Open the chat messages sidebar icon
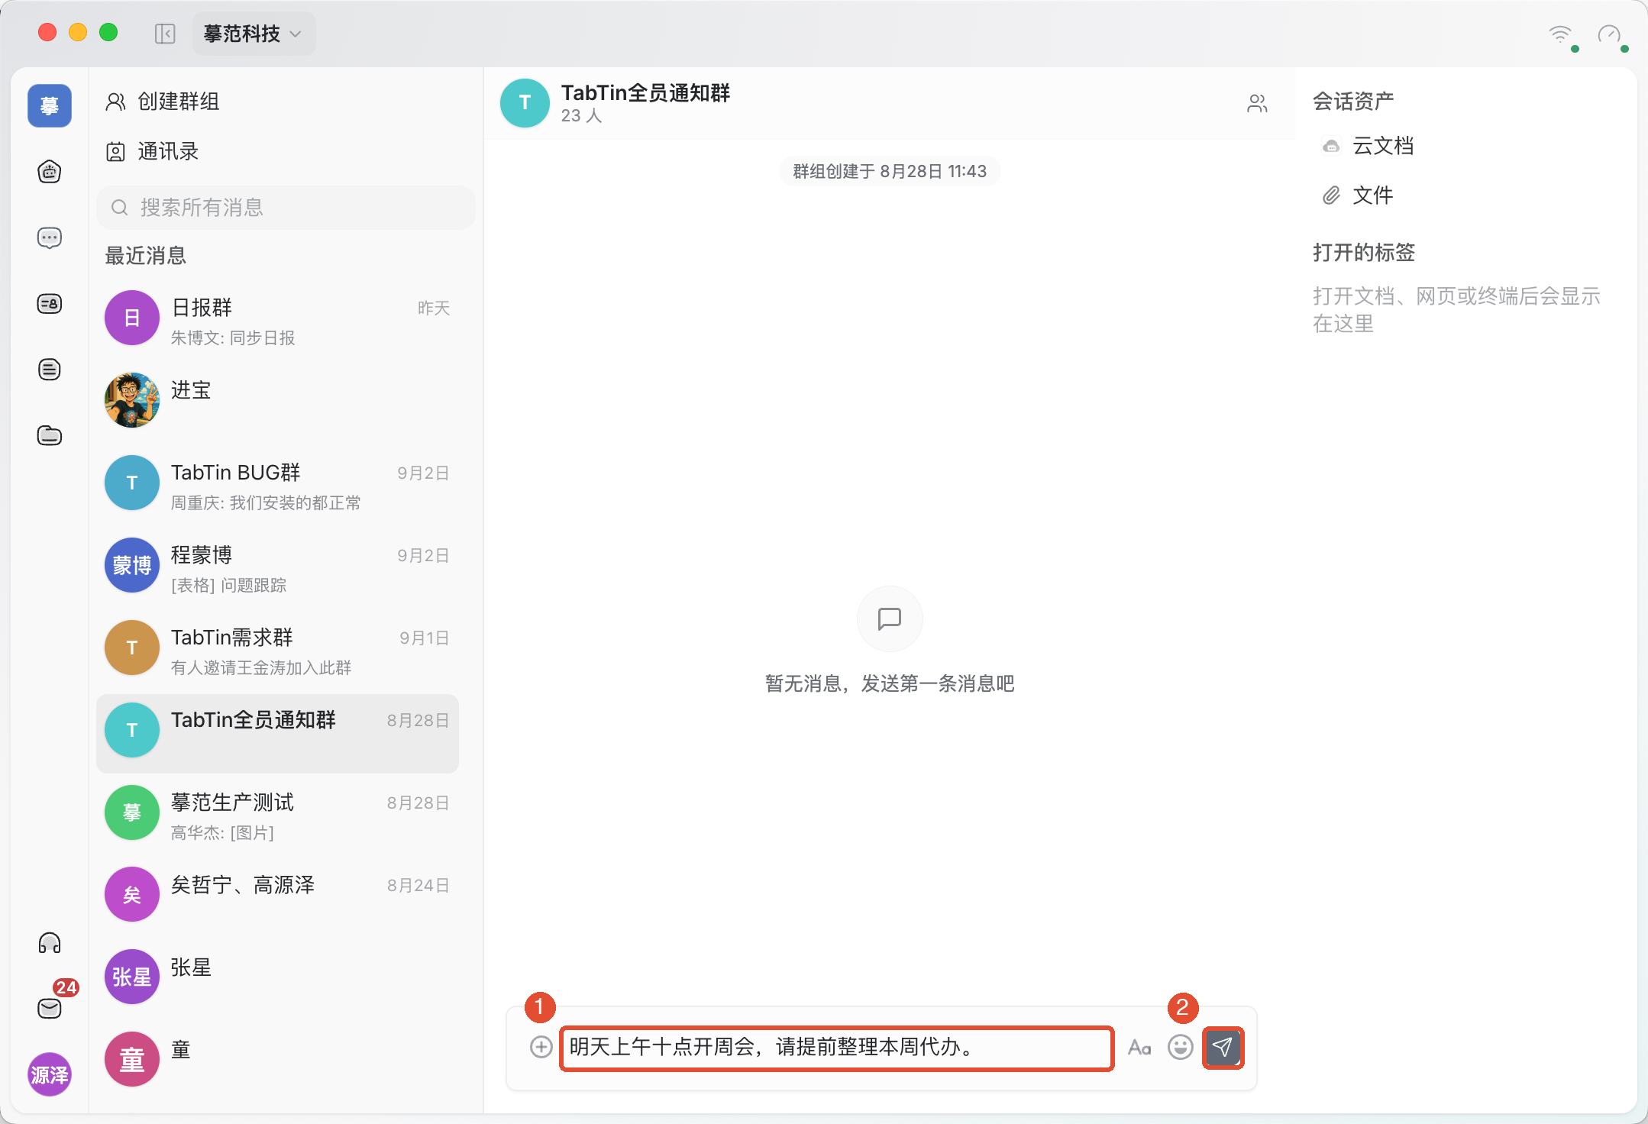Image resolution: width=1648 pixels, height=1124 pixels. (50, 238)
